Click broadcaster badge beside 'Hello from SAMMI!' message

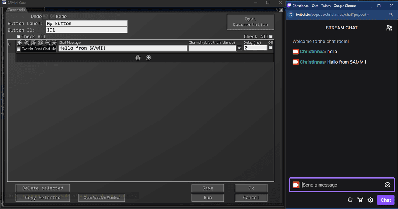[296, 62]
